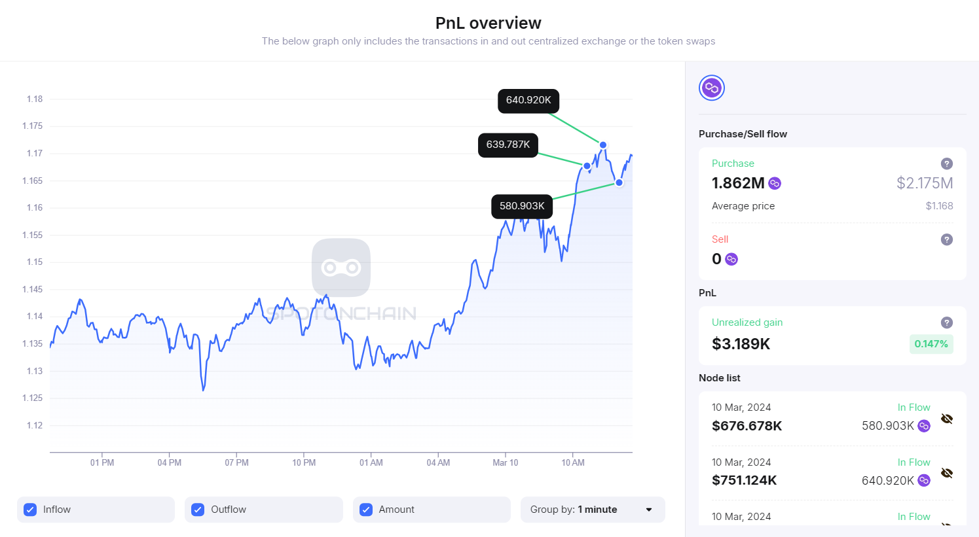This screenshot has width=979, height=537.
Task: Click the help icon beside Purchase
Action: tap(946, 164)
